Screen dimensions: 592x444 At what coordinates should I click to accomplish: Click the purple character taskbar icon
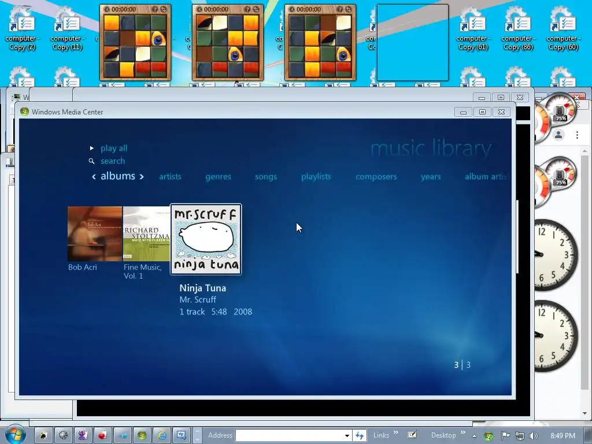click(83, 435)
